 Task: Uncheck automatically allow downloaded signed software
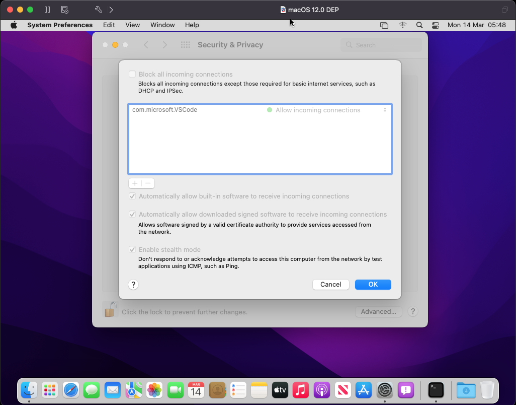coord(132,214)
